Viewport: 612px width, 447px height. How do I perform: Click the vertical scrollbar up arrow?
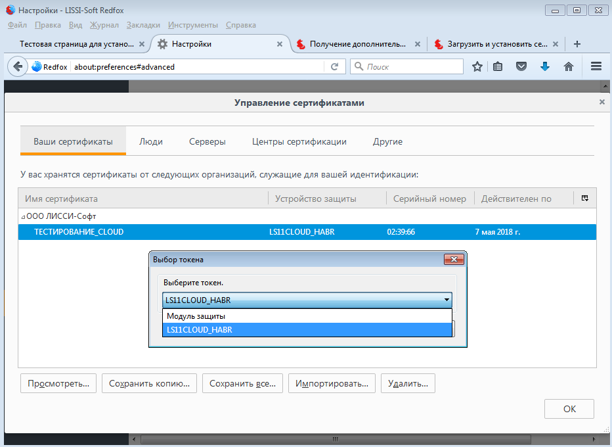coord(605,86)
